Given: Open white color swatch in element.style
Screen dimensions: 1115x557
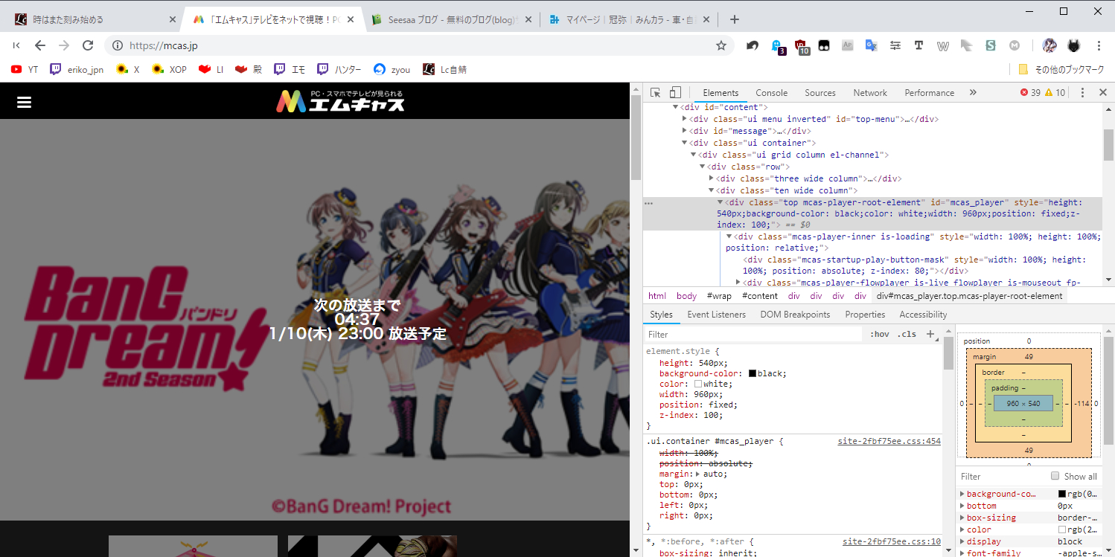Looking at the screenshot, I should click(x=698, y=384).
